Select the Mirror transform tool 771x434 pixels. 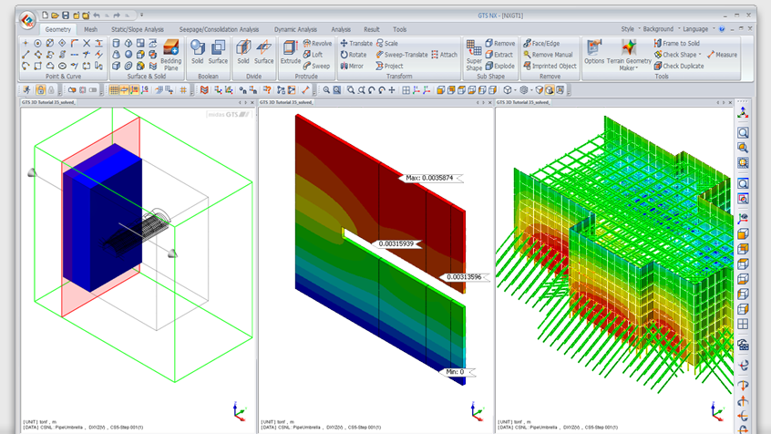click(x=352, y=67)
